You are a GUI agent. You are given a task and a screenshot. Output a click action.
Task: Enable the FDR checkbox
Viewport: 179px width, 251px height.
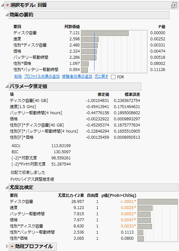tap(113, 77)
